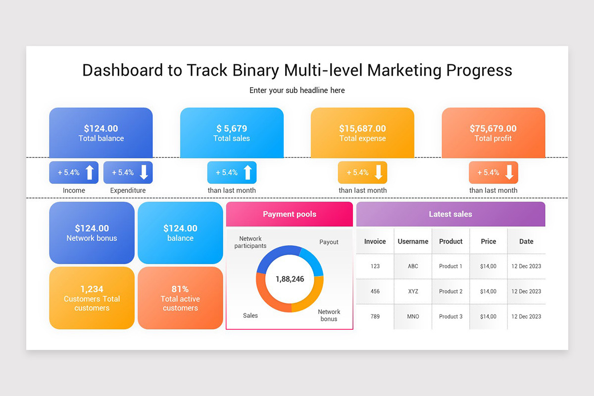594x396 pixels.
Task: Click the Price column header
Action: (489, 242)
